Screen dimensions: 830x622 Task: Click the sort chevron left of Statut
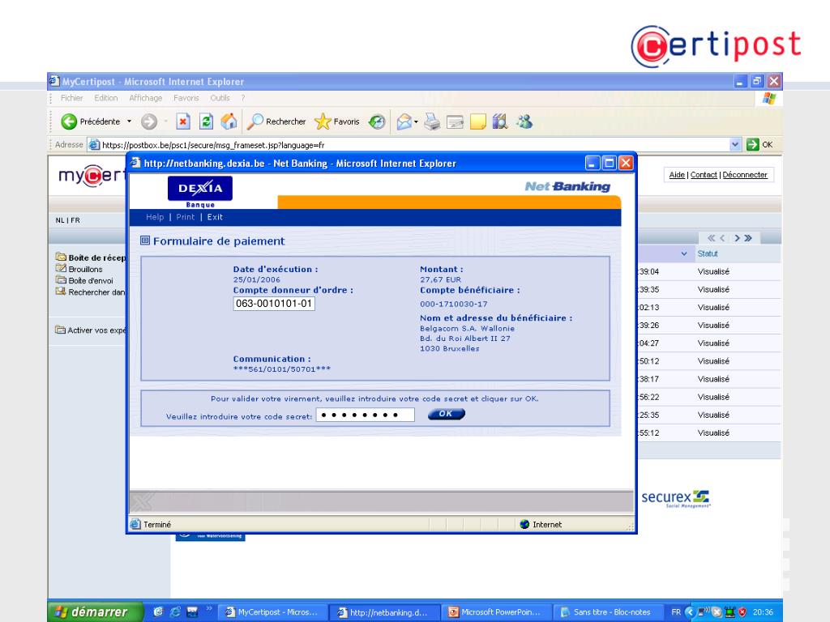click(684, 253)
